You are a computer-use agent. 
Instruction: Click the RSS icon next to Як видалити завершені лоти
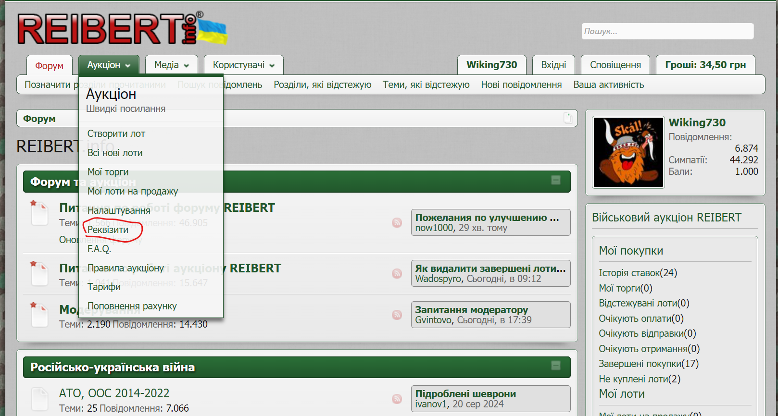click(x=397, y=273)
